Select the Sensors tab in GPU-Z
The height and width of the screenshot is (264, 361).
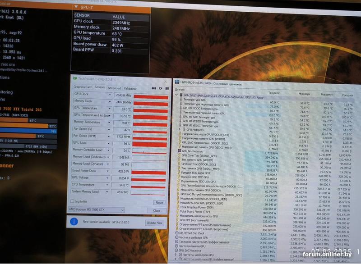point(99,87)
